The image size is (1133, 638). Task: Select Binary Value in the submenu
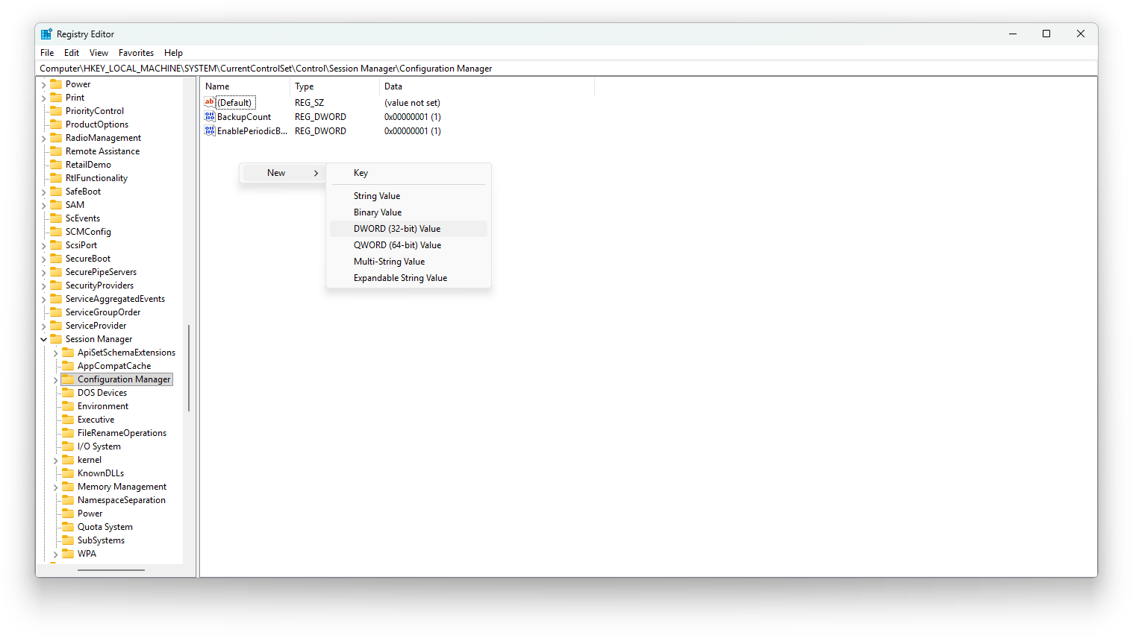pos(408,212)
